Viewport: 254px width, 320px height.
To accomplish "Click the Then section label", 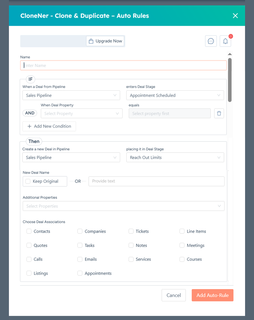I will click(34, 141).
